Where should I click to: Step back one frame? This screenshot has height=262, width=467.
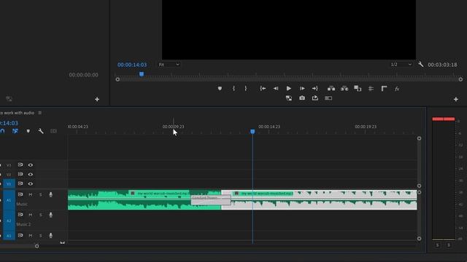point(276,89)
